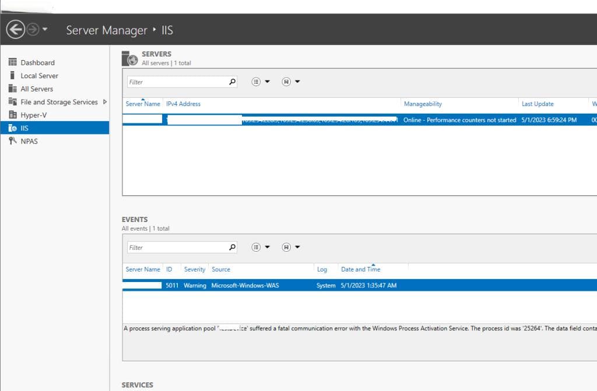Click search magnifier in Events filter
The image size is (597, 391).
[x=232, y=247]
